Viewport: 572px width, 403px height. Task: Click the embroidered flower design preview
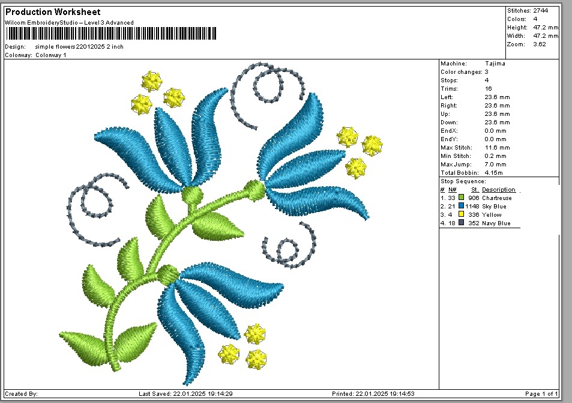coord(221,222)
